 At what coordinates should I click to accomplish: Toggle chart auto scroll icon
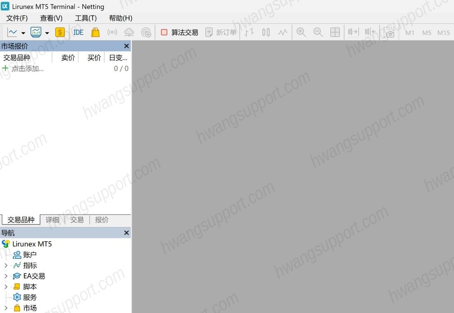353,32
